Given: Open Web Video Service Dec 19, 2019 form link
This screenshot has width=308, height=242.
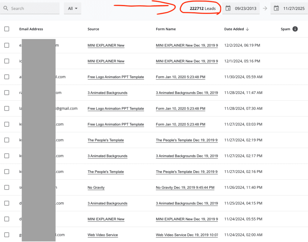Looking at the screenshot, I should [x=187, y=235].
